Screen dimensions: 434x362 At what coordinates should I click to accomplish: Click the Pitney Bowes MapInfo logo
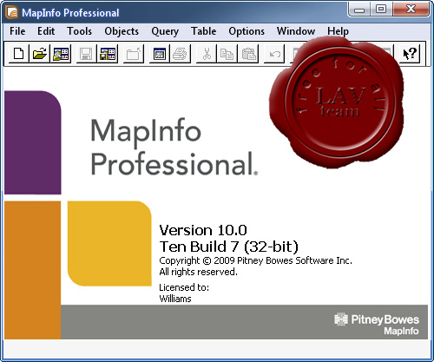pyautogui.click(x=377, y=324)
